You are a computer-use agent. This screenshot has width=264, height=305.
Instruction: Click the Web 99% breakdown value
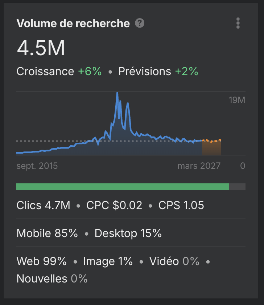click(41, 261)
